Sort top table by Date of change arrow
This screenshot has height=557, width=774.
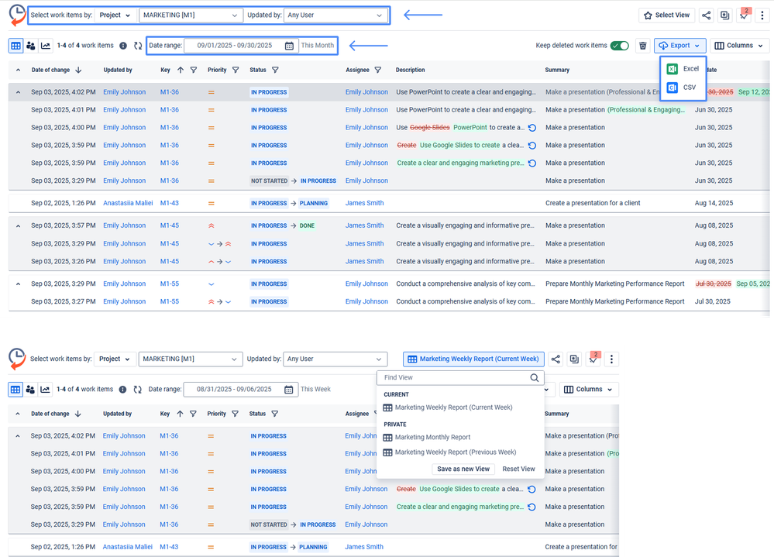[78, 70]
